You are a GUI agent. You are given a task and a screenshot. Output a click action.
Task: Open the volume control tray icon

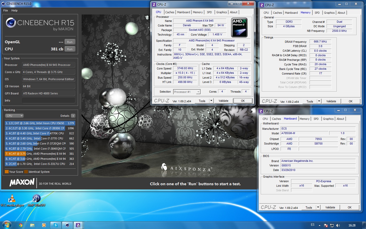pos(338,225)
